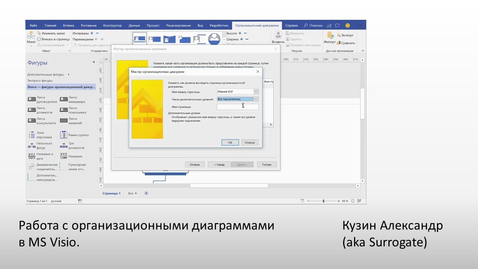Increase Интервалы with plus button
Screen dimensions: 478x269
(92, 33)
